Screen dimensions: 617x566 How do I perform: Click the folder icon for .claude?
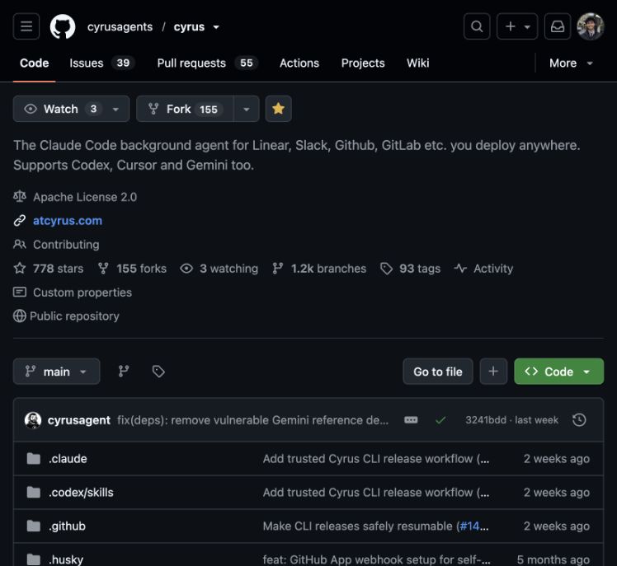(x=34, y=459)
